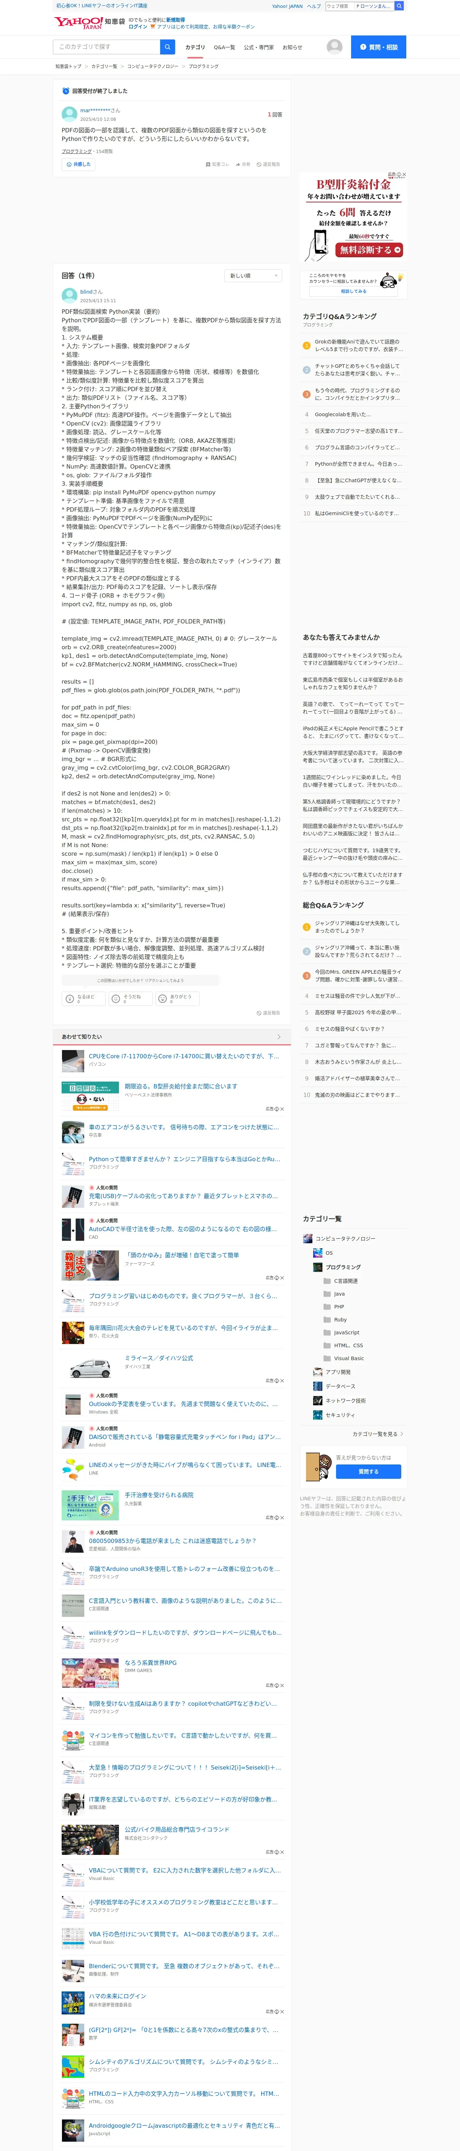This screenshot has width=460, height=2151.
Task: Report the answer with 違反報告 below reactions
Action: pyautogui.click(x=268, y=1013)
